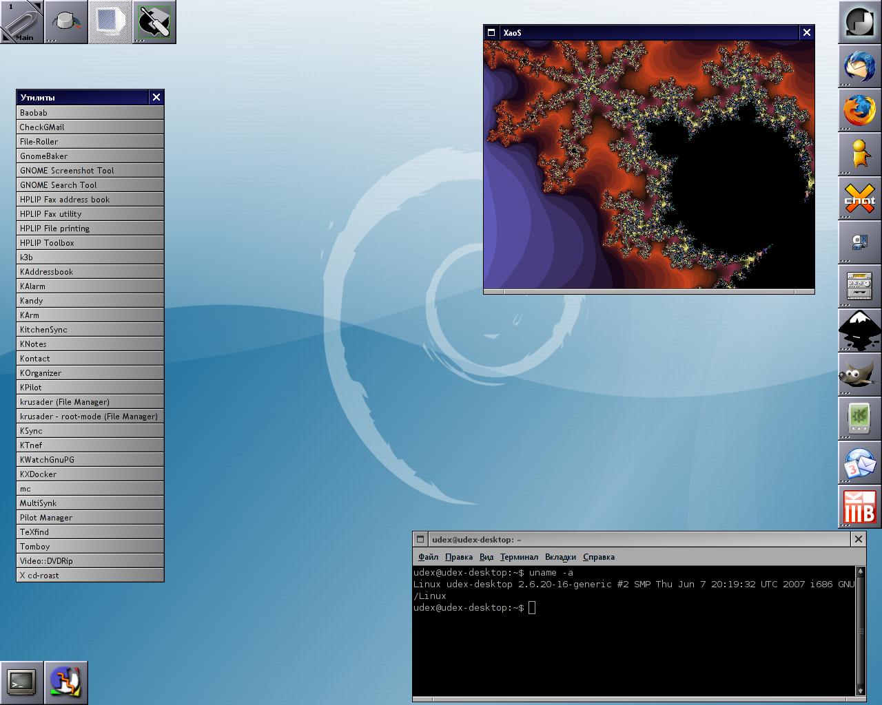The width and height of the screenshot is (882, 705).
Task: Launch krusader - root-mode (File Manager) entry
Action: click(90, 416)
